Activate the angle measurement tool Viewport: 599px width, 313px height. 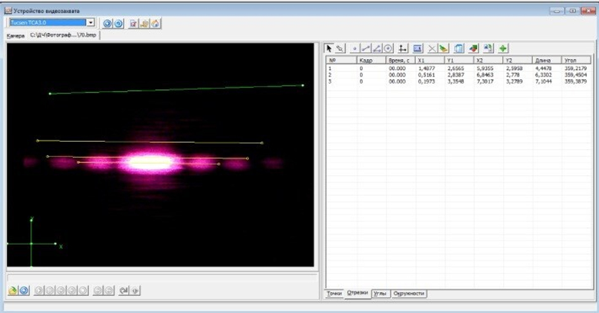pyautogui.click(x=377, y=48)
